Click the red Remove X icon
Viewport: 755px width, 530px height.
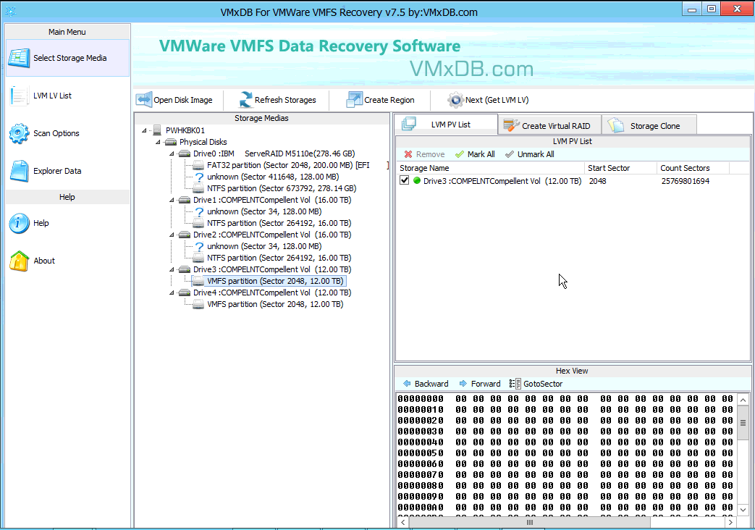point(408,154)
